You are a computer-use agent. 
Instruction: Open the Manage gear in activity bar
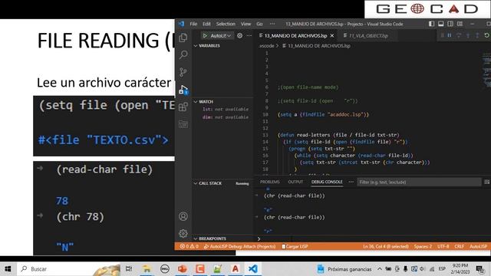pyautogui.click(x=183, y=233)
